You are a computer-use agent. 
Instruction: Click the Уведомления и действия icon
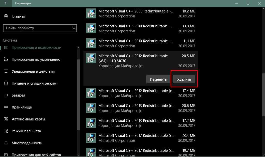point(6,71)
